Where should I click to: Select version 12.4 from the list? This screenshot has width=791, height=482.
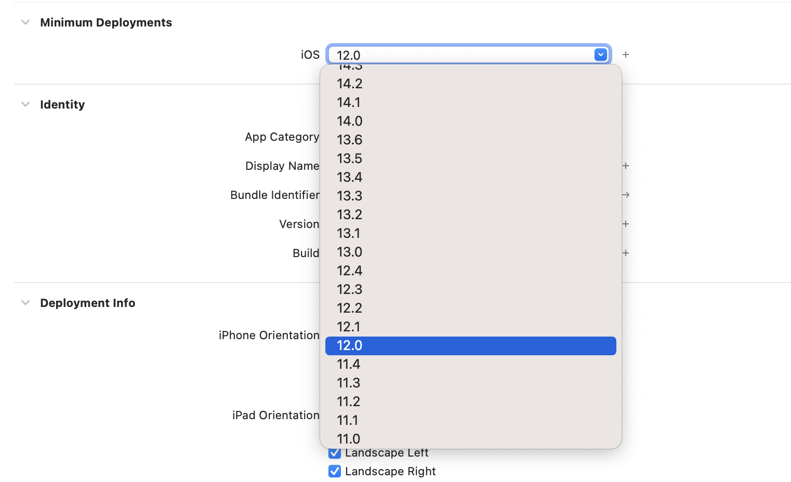click(350, 271)
